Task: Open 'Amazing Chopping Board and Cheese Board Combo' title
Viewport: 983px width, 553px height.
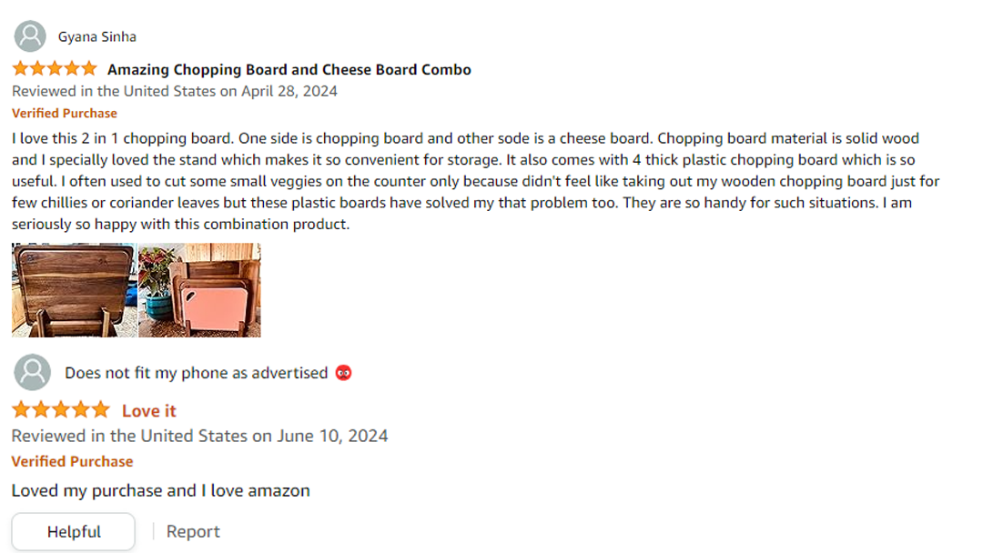Action: click(289, 69)
